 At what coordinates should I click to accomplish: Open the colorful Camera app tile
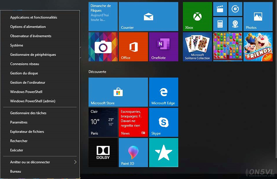[x=103, y=47]
